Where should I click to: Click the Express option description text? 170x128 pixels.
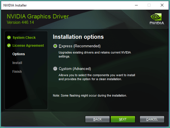pos(94,54)
